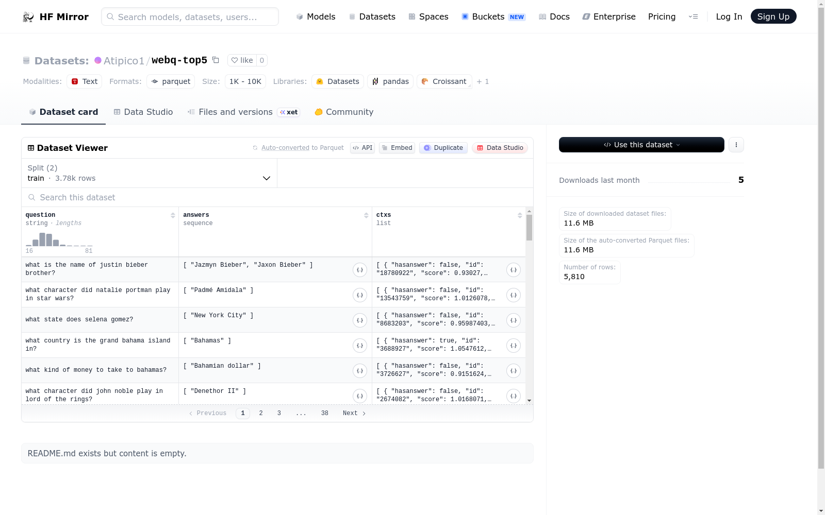Viewport: 825px width, 515px height.
Task: Open the like count 0
Action: click(262, 60)
